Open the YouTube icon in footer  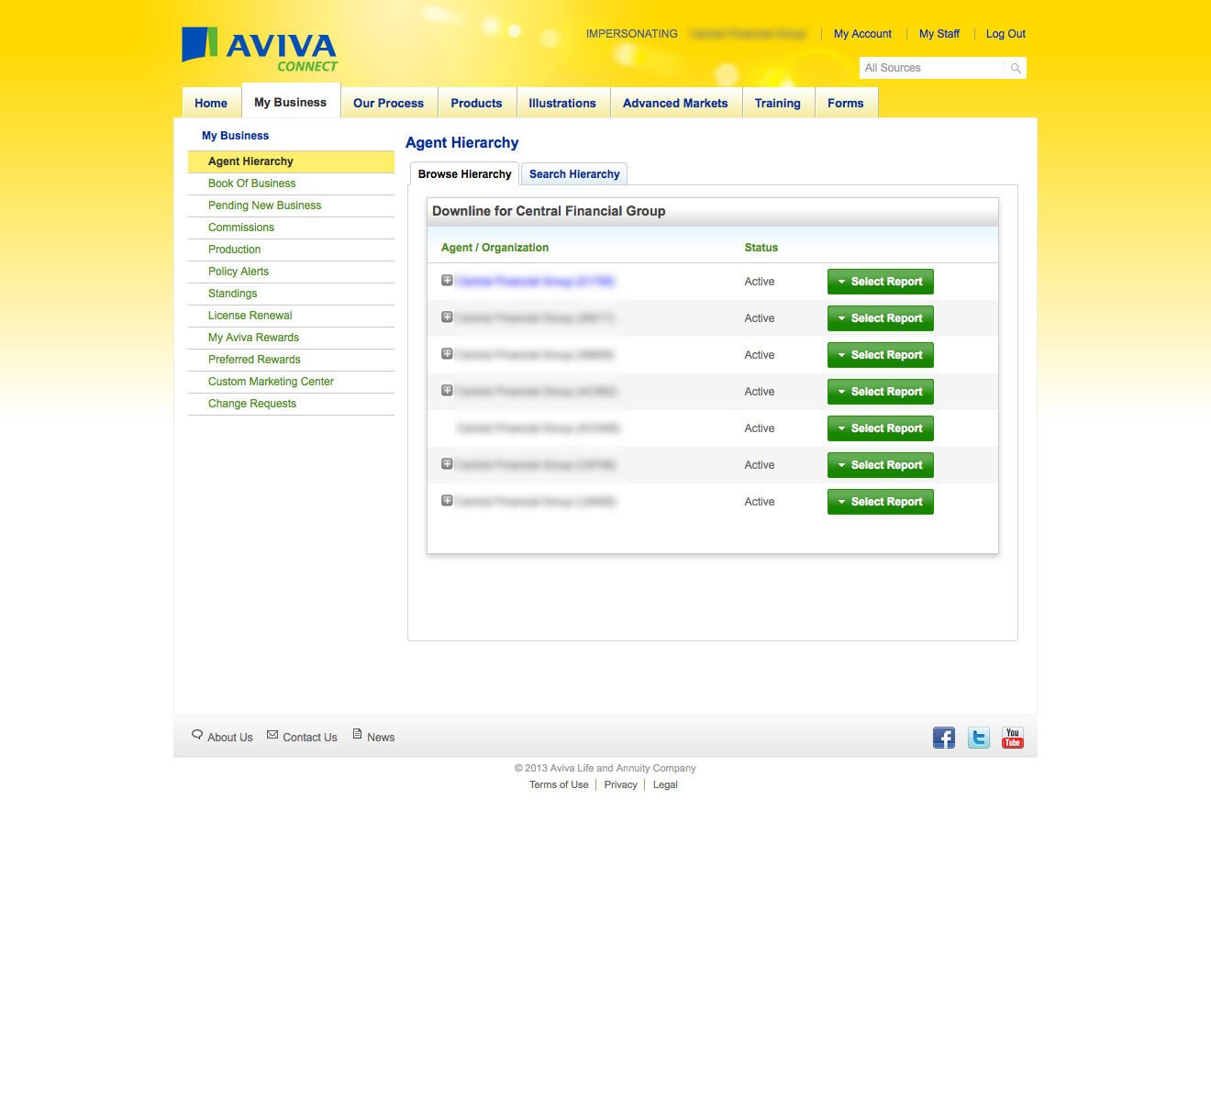[x=1013, y=738]
